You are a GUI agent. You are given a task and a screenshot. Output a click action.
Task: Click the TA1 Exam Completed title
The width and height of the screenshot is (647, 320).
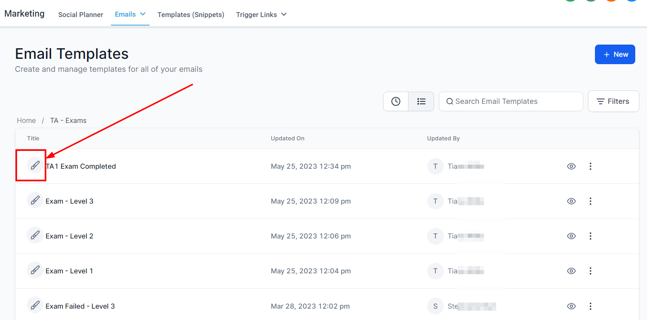pos(81,166)
